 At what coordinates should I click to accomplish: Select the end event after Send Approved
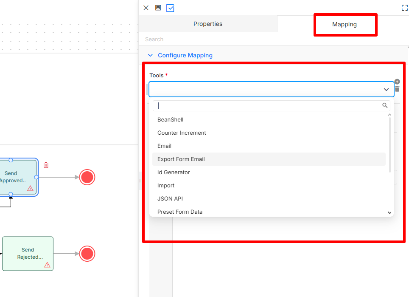pos(87,177)
